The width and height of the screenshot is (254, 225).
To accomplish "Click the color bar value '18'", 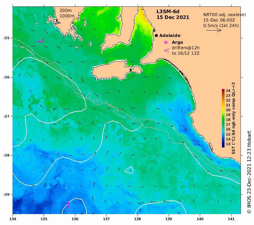I will (x=228, y=120).
